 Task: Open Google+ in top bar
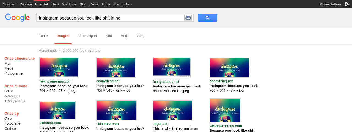point(9,4)
